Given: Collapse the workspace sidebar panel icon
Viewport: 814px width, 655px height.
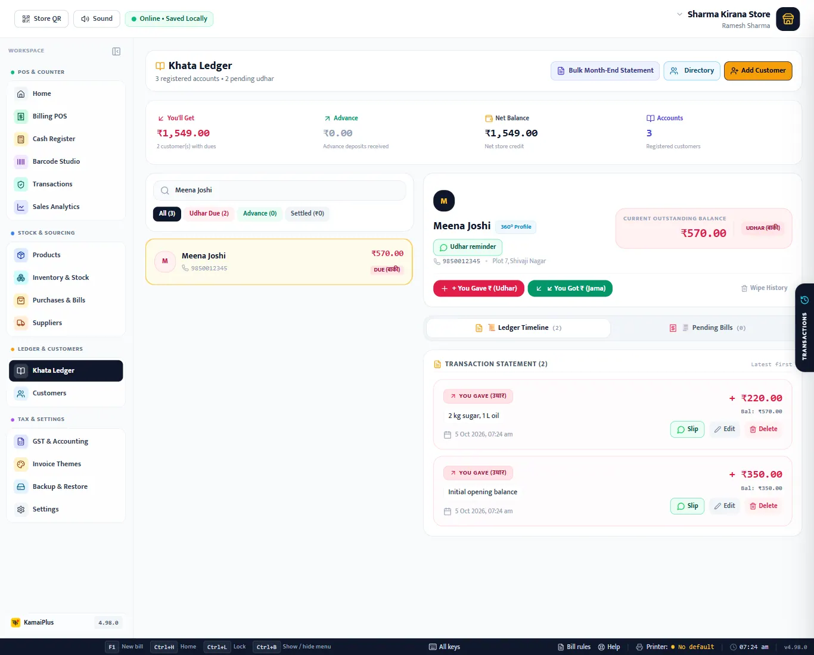Looking at the screenshot, I should [x=116, y=51].
